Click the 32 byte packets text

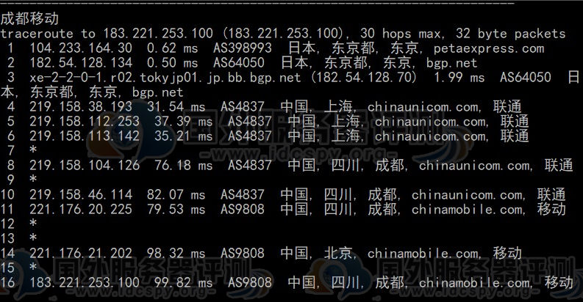click(x=510, y=34)
